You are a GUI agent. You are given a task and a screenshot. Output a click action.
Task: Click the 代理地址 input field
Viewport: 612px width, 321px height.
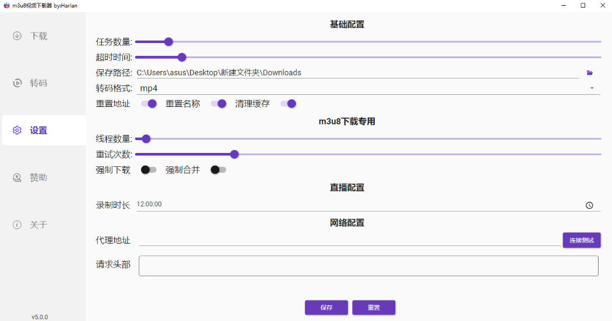(x=349, y=240)
